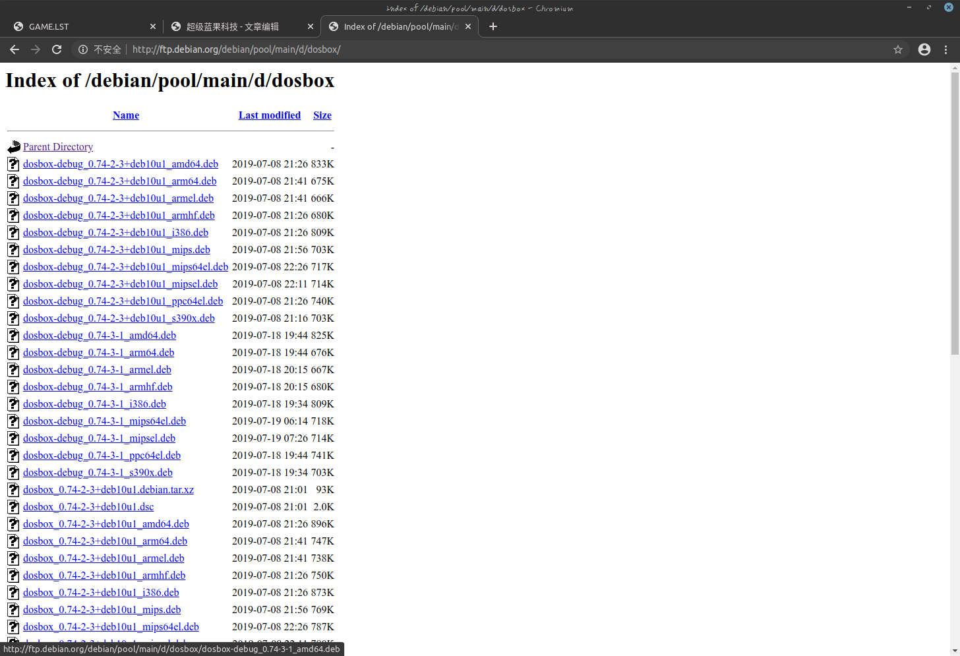Viewport: 960px width, 656px height.
Task: Open dosbox_0.74-2-3+deb10u1_armhf.deb link
Action: point(104,576)
